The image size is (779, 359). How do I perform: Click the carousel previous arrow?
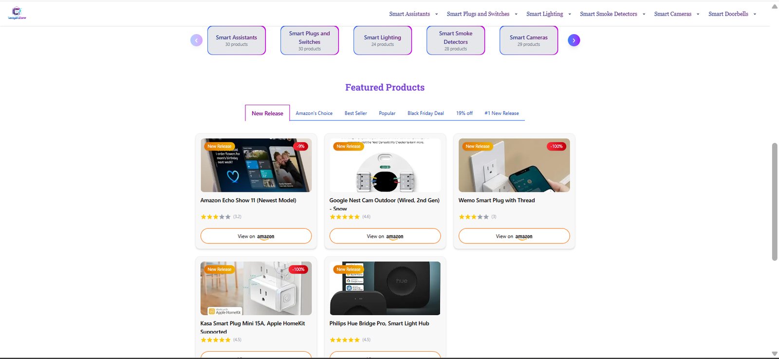[196, 40]
